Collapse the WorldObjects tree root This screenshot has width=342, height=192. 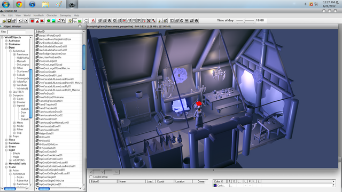click(x=2, y=37)
